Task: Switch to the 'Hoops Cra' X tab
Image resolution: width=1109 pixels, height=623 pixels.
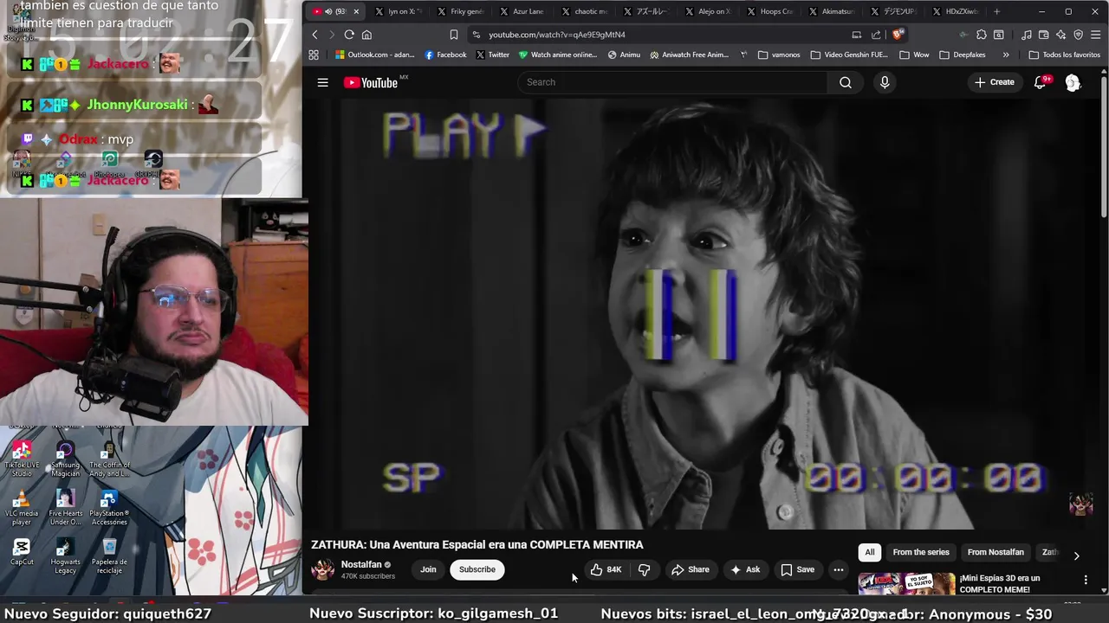Action: point(770,11)
